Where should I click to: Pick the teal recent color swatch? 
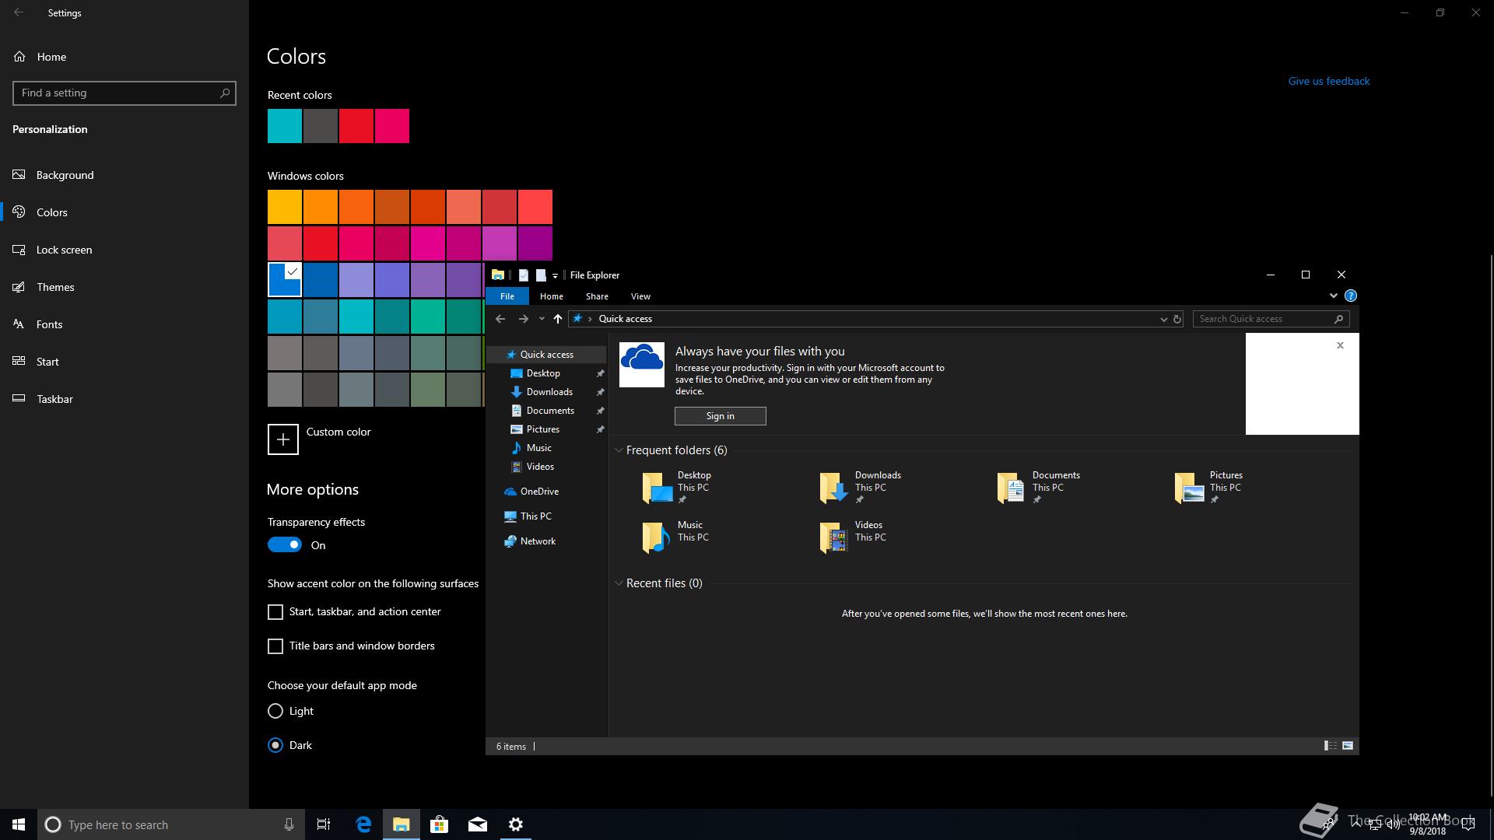tap(285, 126)
